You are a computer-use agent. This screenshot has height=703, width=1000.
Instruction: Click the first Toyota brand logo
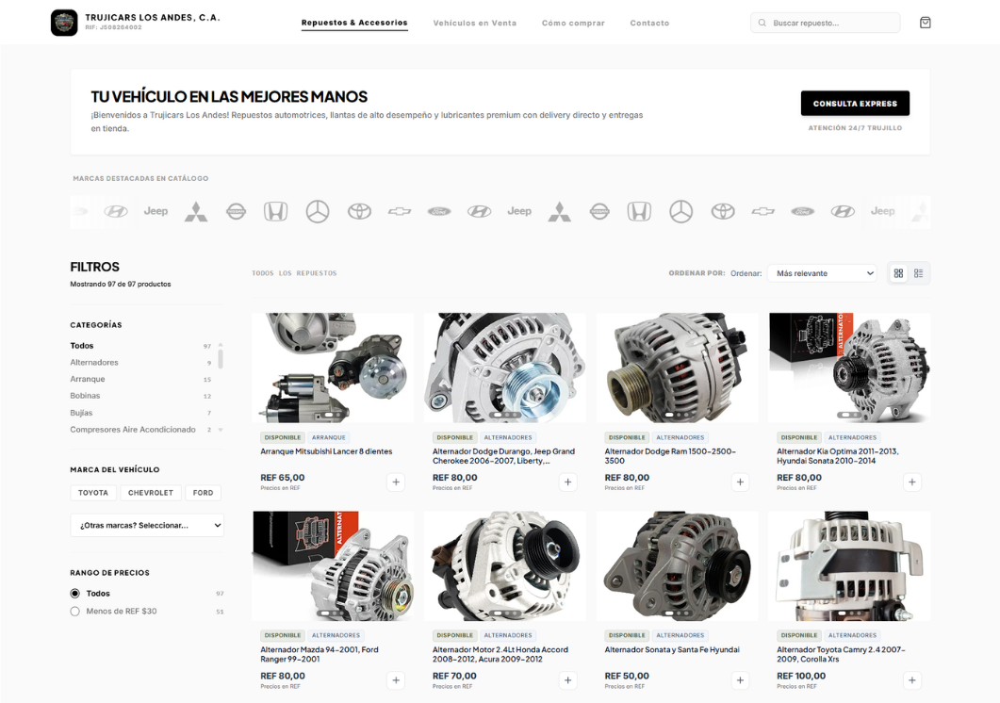pos(359,212)
